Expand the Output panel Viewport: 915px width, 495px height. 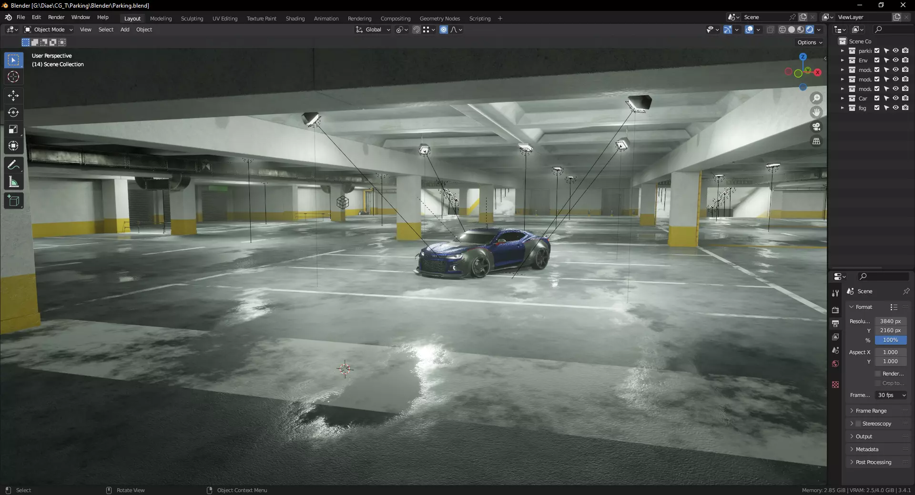point(864,436)
